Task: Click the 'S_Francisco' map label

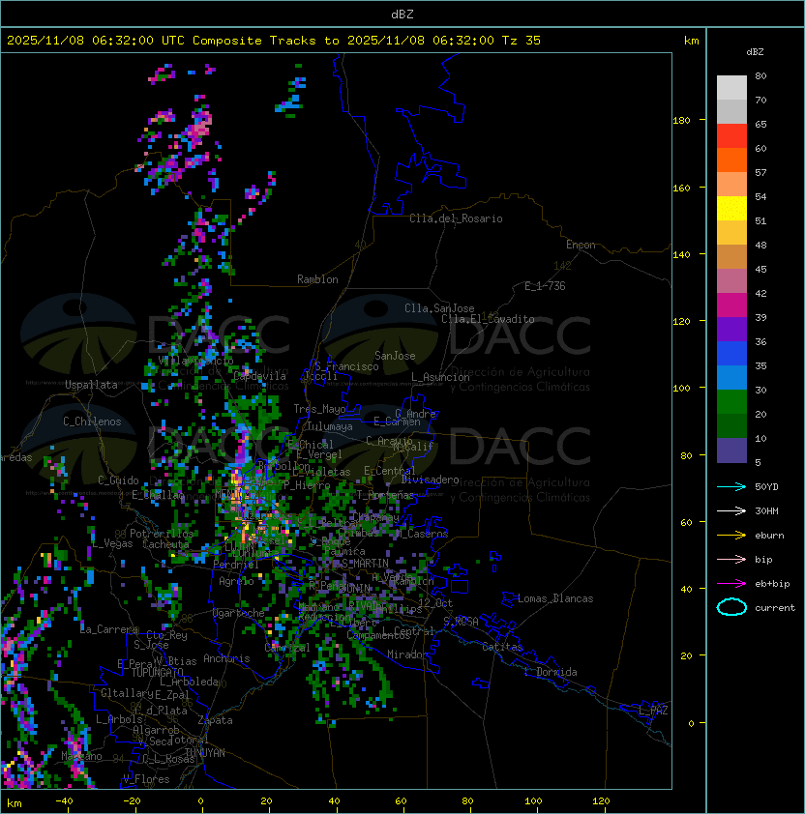Action: (x=346, y=366)
